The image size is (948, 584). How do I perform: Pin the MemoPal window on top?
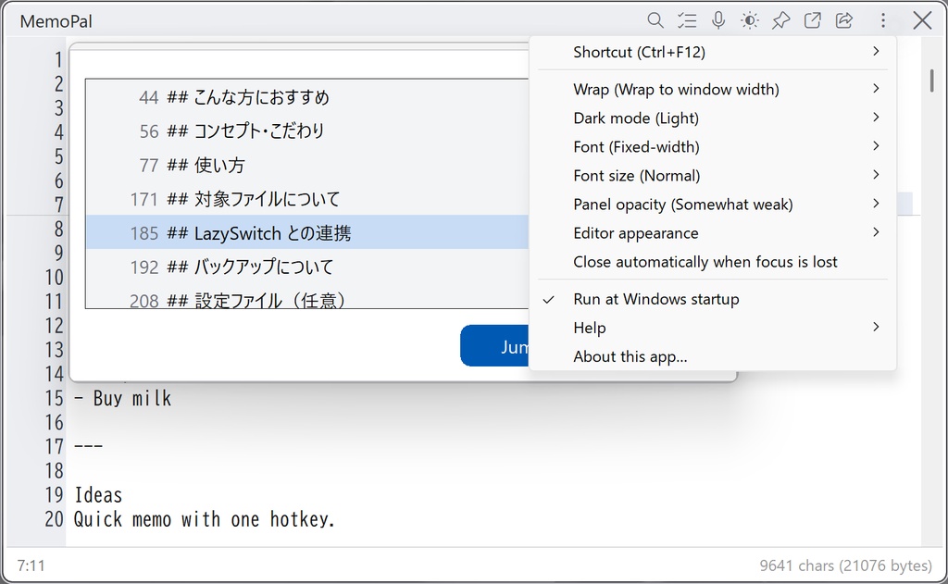pos(781,20)
